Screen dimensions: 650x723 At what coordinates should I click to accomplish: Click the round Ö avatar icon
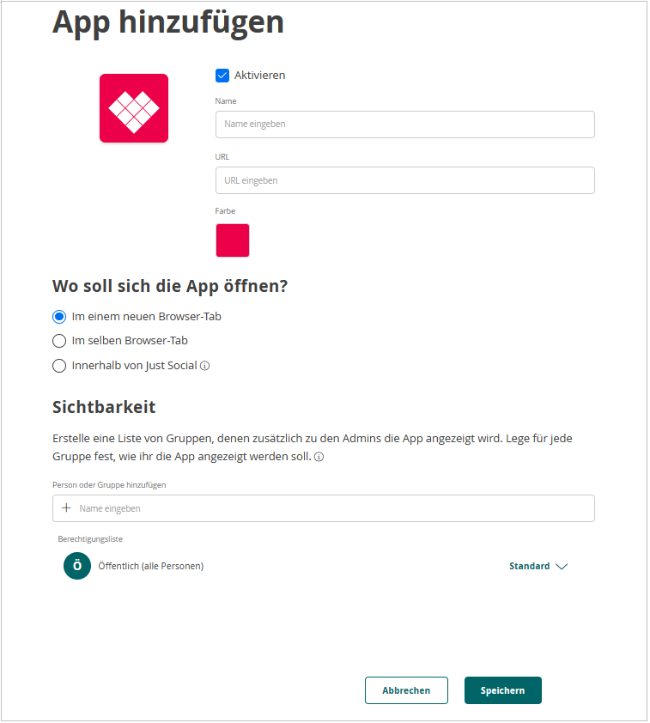click(77, 566)
